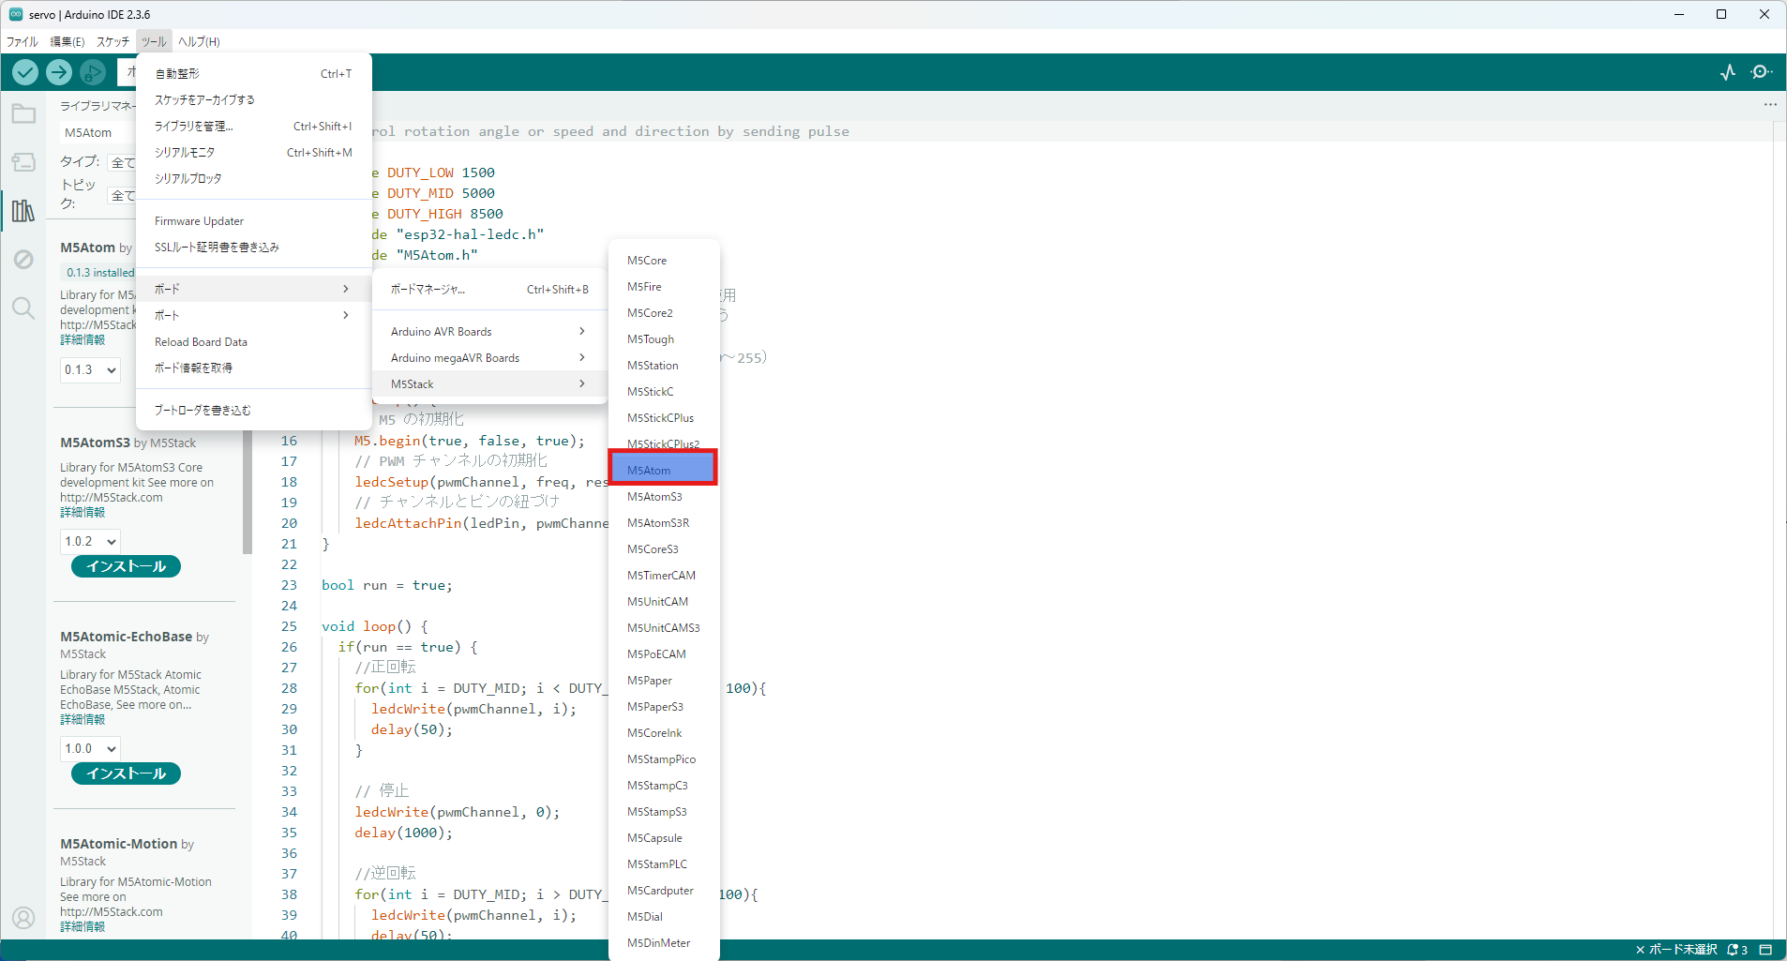Select M5StickC from the board list

pos(650,391)
